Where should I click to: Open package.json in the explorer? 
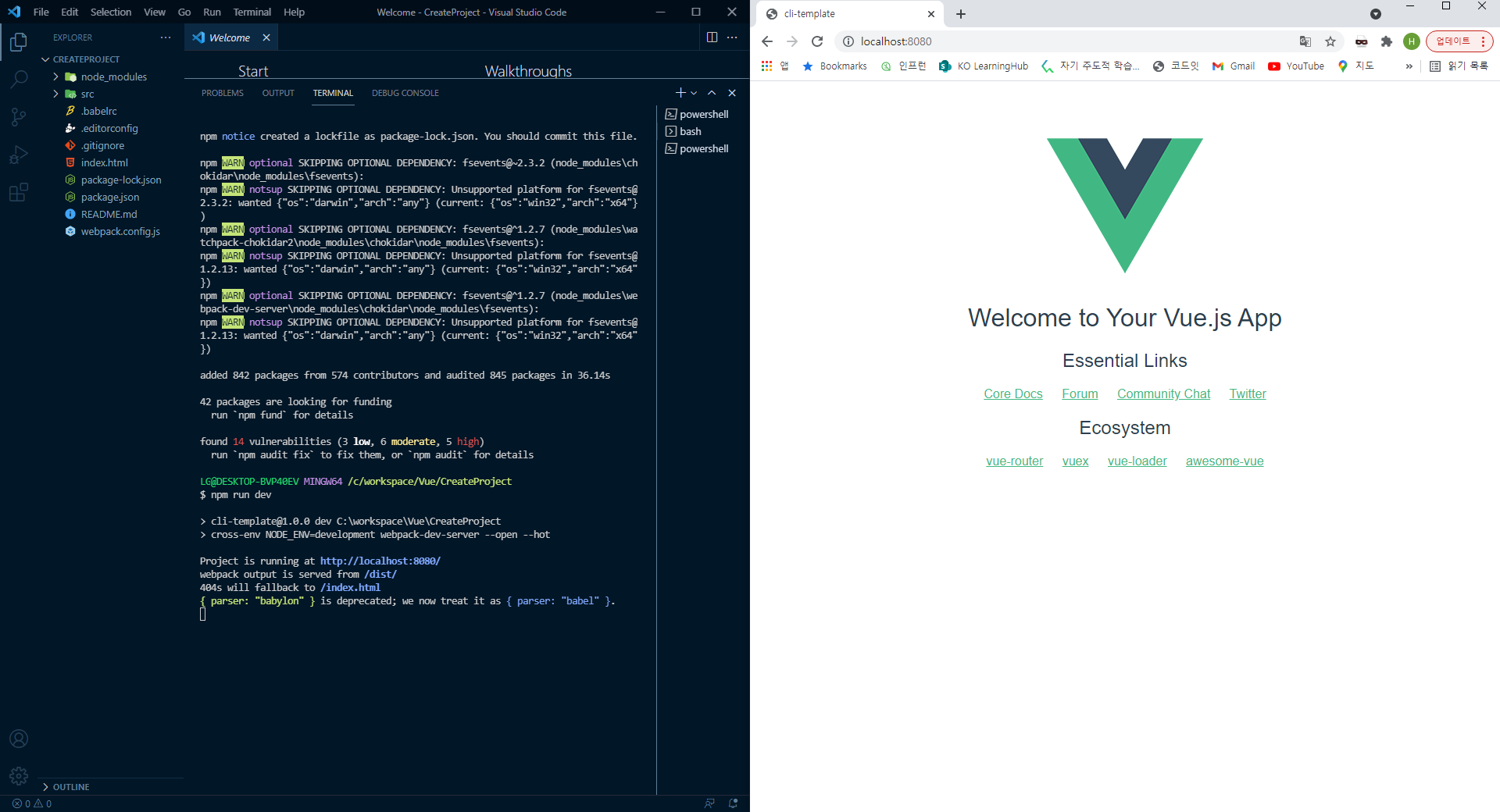[110, 197]
